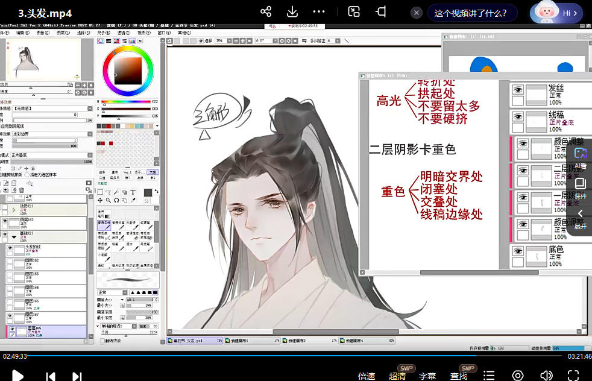The height and width of the screenshot is (381, 592).
Task: Open AI看 from side panel
Action: (581, 157)
